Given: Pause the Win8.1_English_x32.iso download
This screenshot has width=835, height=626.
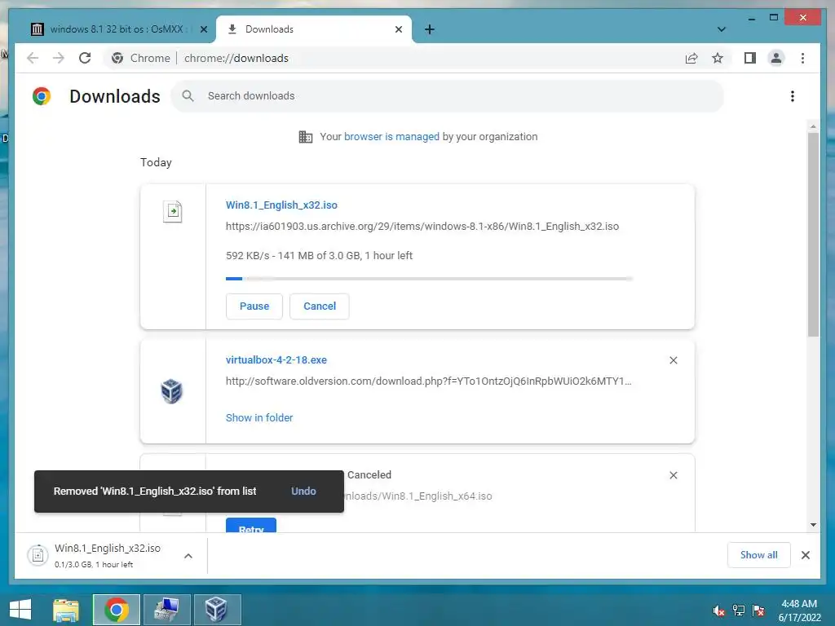Looking at the screenshot, I should [254, 306].
